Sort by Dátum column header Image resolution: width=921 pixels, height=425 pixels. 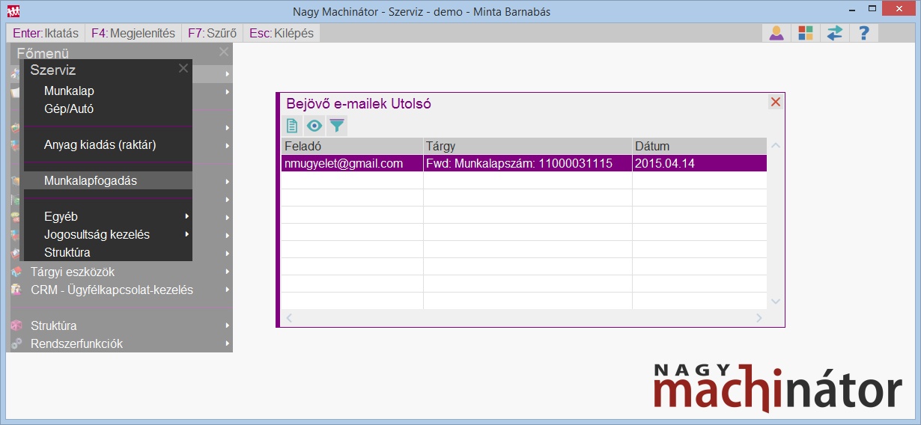pos(699,146)
